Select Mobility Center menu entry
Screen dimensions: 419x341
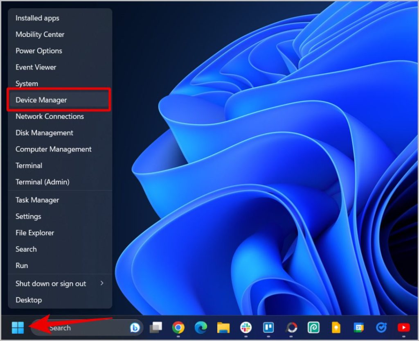(x=60, y=34)
